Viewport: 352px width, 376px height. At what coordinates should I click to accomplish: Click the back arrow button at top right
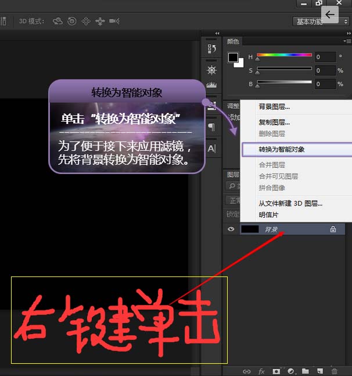pos(331,15)
